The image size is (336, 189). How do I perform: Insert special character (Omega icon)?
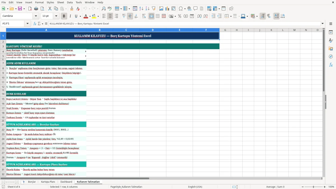click(181, 9)
